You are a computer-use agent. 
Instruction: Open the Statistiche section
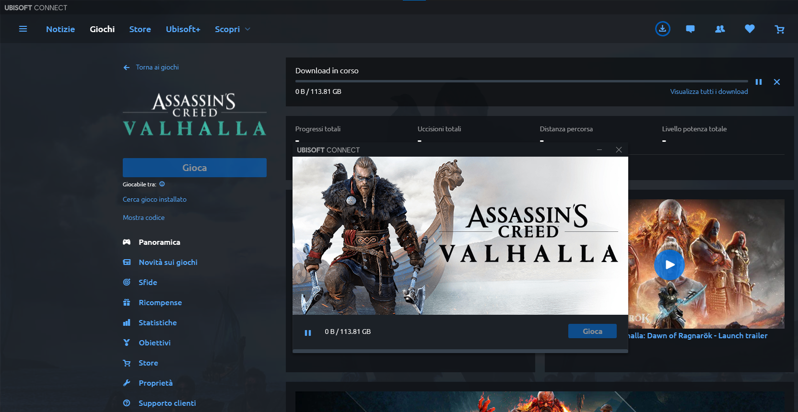158,323
